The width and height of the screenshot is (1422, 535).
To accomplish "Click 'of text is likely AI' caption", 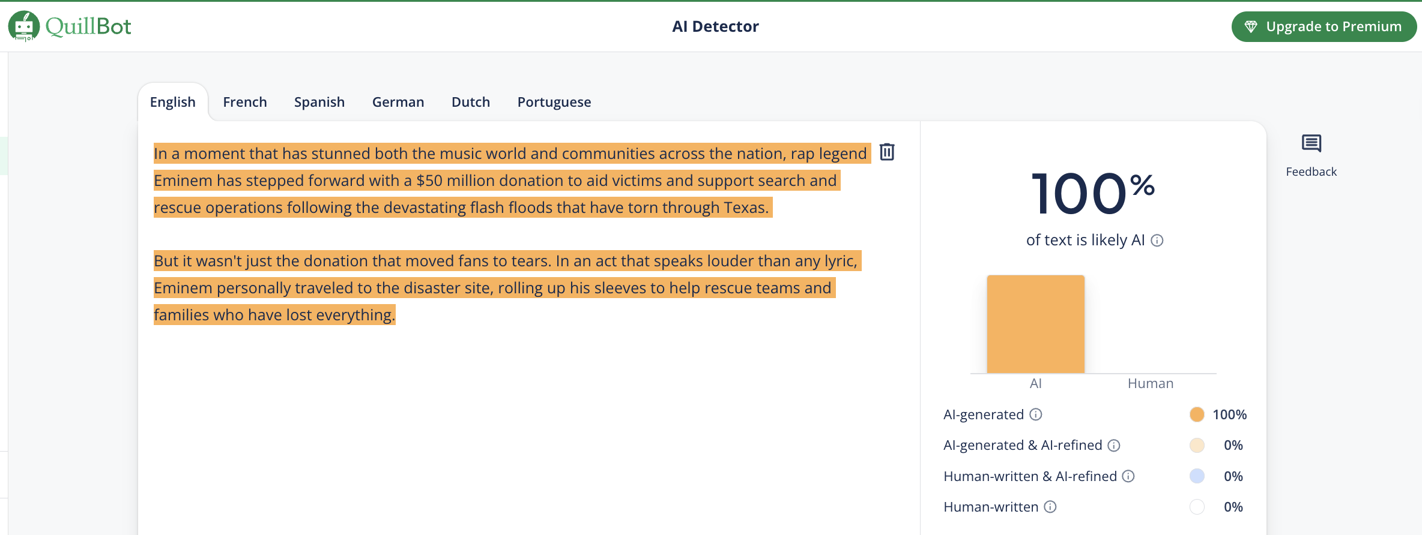I will [x=1086, y=240].
